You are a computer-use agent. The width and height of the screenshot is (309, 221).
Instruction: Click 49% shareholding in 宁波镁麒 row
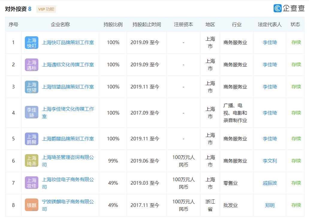coord(113,205)
